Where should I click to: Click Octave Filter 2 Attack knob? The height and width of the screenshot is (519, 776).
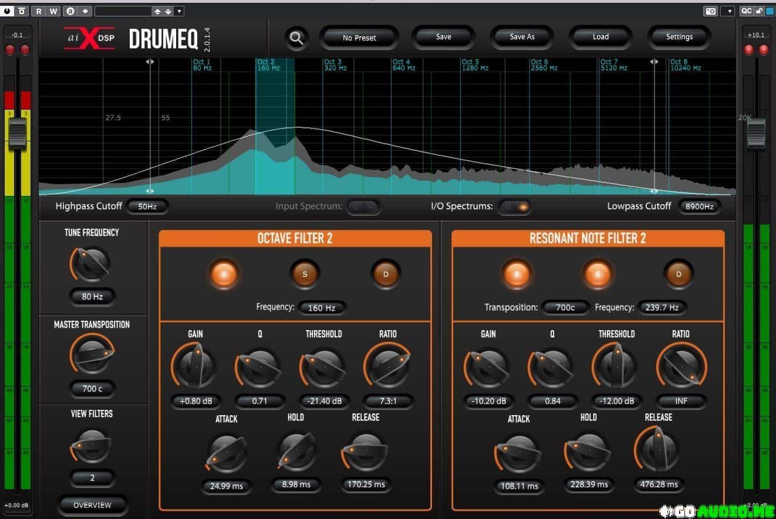227,453
